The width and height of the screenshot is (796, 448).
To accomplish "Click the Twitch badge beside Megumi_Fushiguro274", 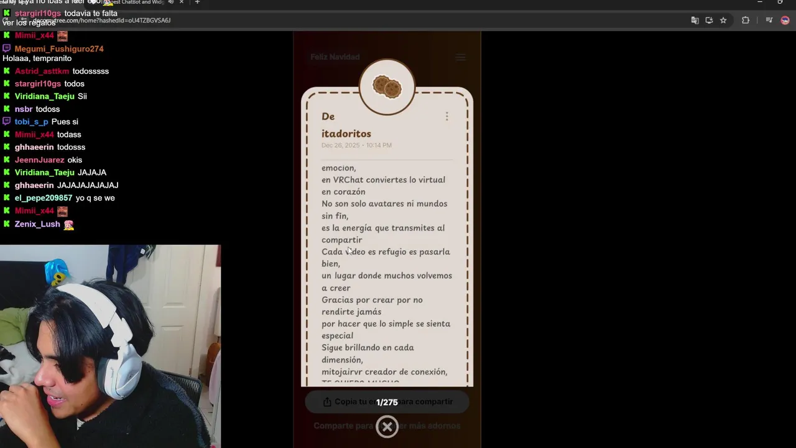I will (7, 49).
